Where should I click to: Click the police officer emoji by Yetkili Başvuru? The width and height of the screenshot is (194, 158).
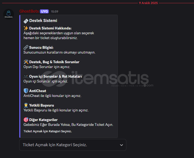click(x=26, y=105)
